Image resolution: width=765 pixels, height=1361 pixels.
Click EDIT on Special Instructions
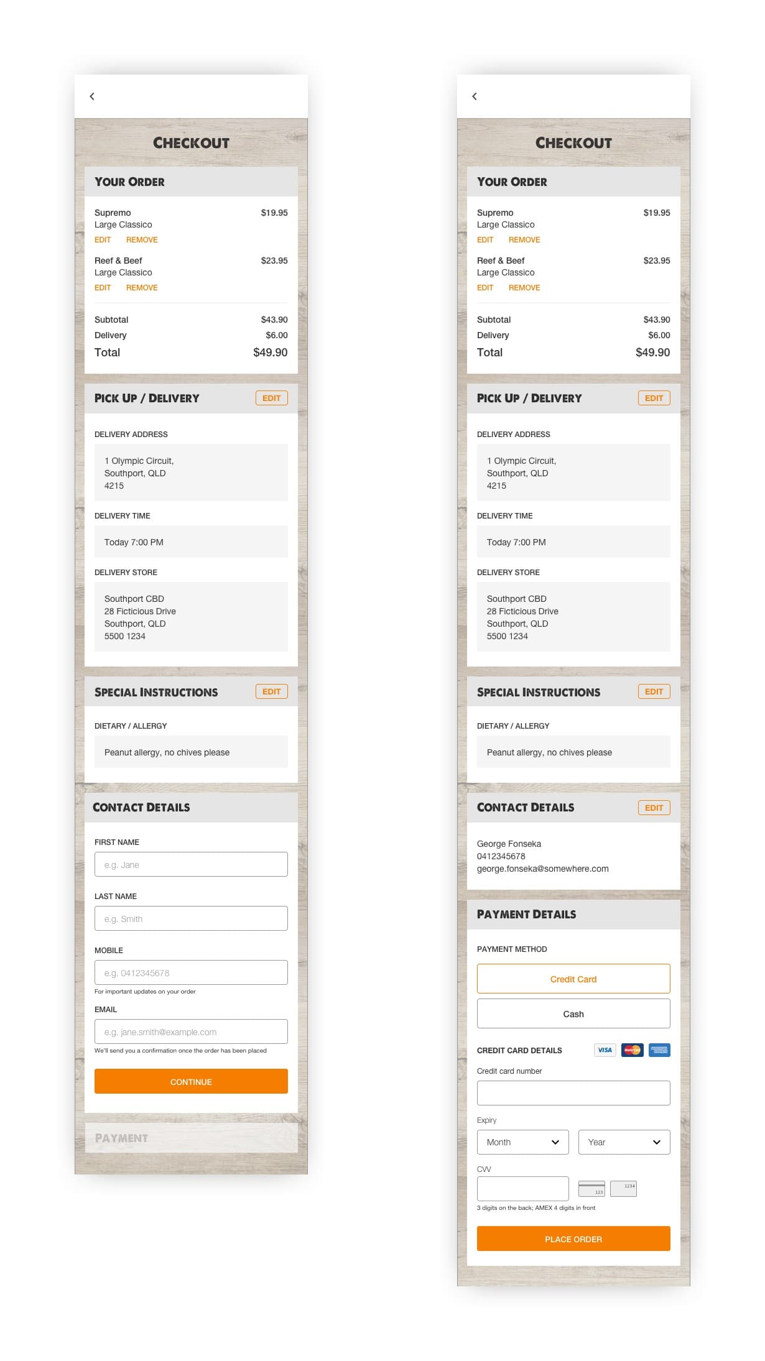click(271, 691)
